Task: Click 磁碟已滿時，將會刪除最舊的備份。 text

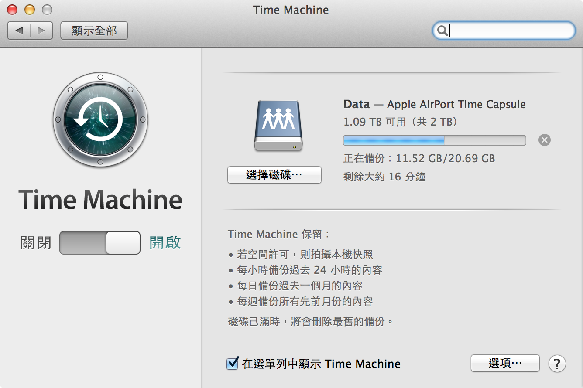Action: pos(311,322)
